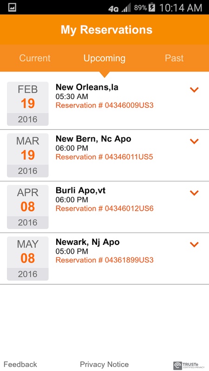Tap the TRUSTe certified privacy badge
The image size is (209, 371).
pos(189,365)
